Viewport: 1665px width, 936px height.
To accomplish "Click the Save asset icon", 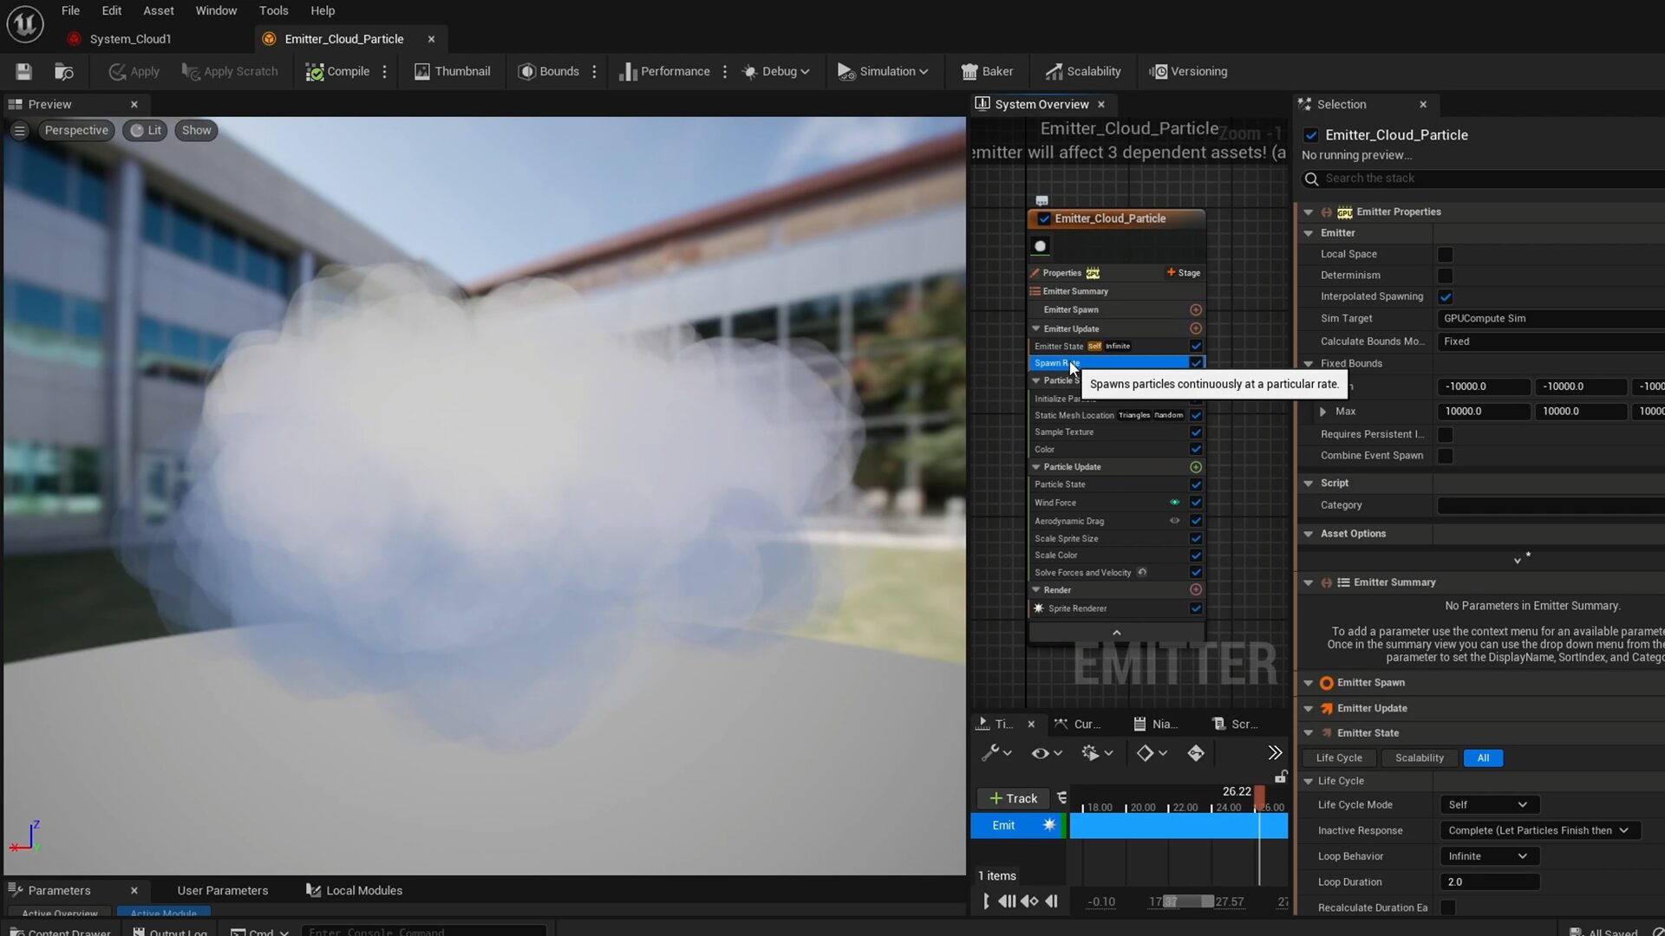I will (x=23, y=71).
